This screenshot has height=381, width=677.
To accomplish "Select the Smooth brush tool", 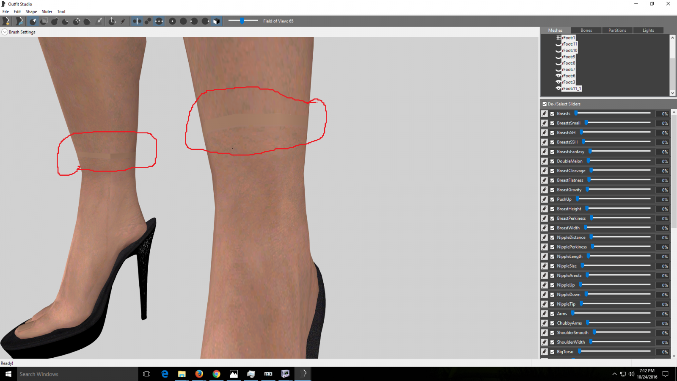I will pyautogui.click(x=87, y=21).
